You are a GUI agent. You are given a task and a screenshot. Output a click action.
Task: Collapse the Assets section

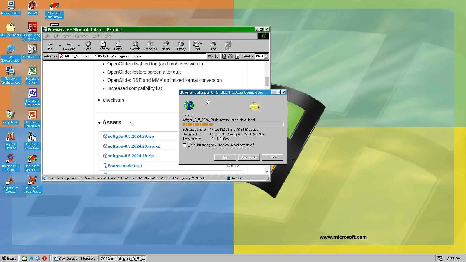[110, 123]
